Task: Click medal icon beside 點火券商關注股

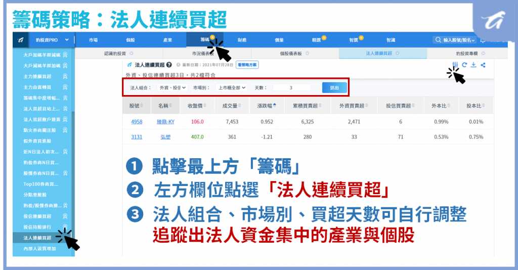Action: coord(65,130)
